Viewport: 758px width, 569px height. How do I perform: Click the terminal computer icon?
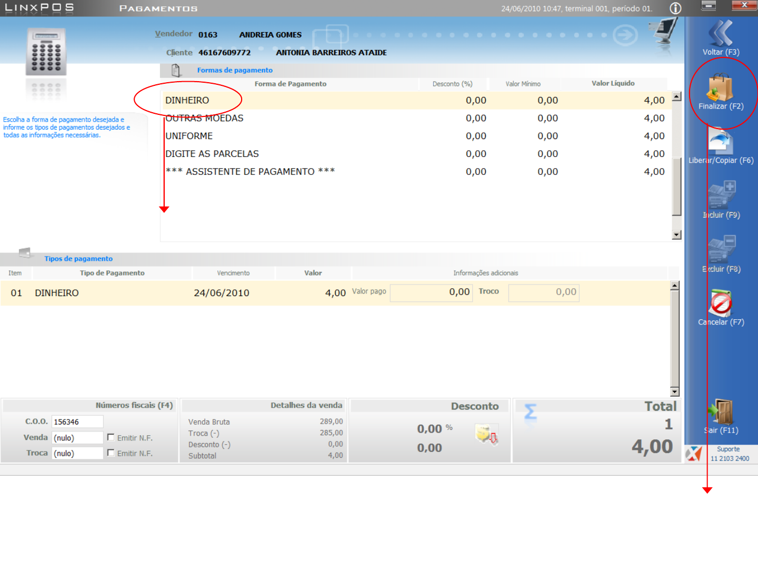coord(664,33)
